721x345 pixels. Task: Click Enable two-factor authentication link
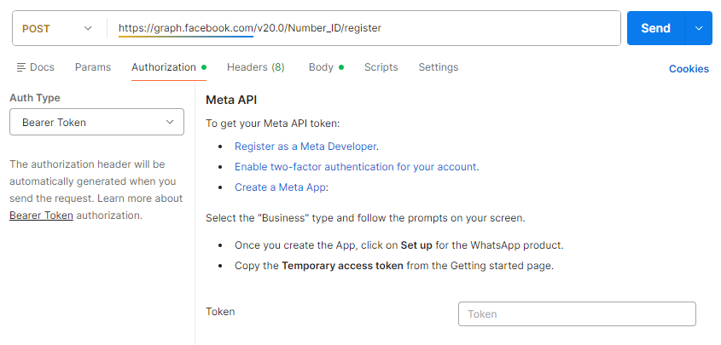point(356,167)
